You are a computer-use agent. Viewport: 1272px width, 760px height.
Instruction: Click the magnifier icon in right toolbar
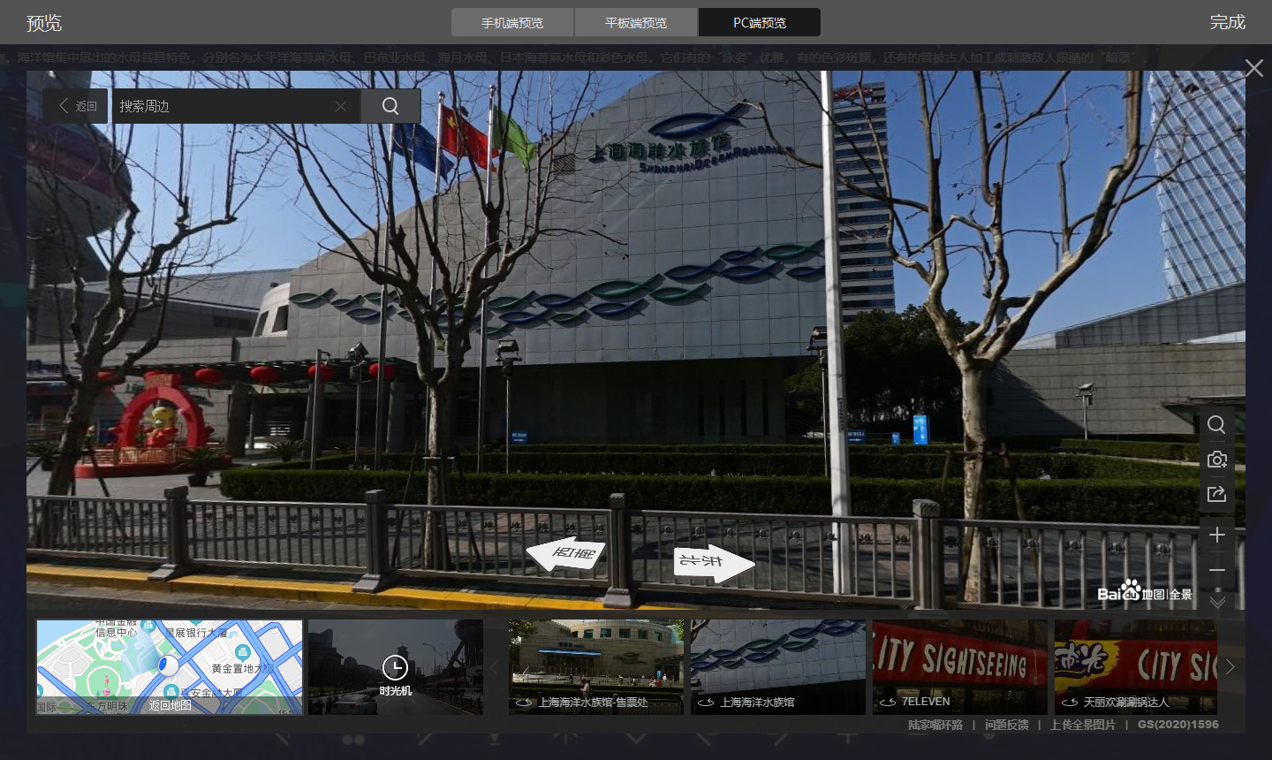tap(1216, 425)
